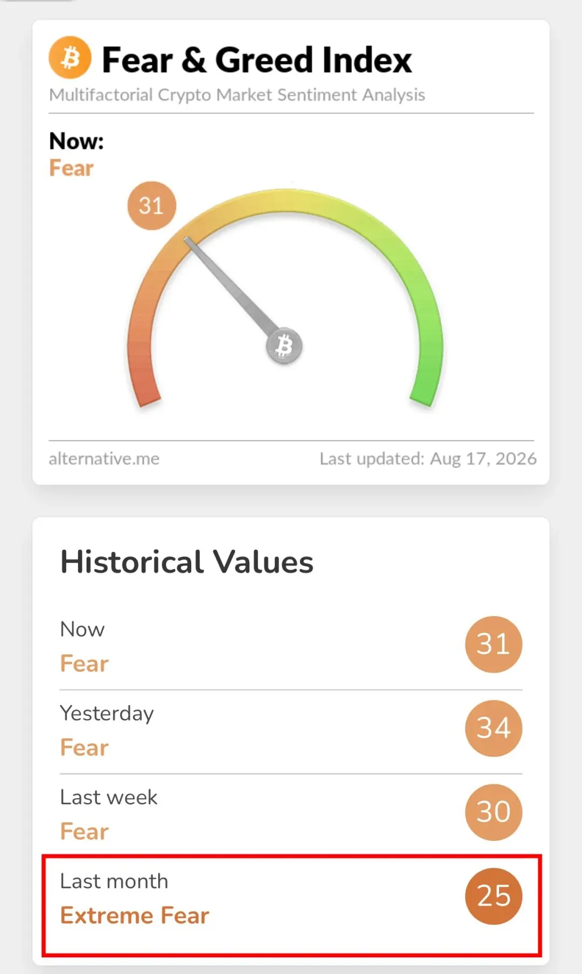This screenshot has width=582, height=974.
Task: Click the Extreme Fear label
Action: click(135, 915)
